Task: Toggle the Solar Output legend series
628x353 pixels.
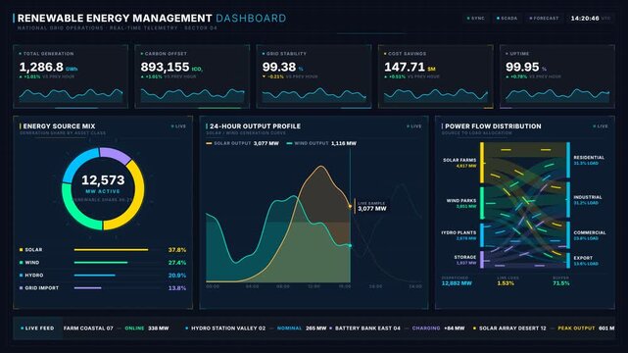Action: [242, 143]
